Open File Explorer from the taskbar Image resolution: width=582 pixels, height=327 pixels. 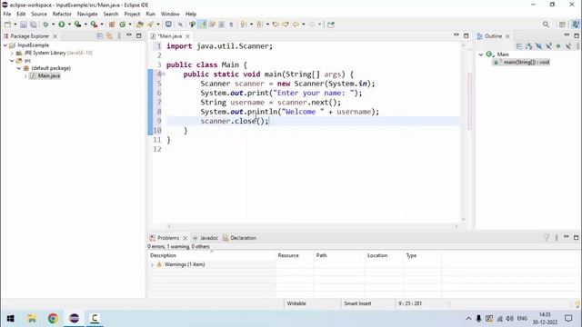(32, 319)
